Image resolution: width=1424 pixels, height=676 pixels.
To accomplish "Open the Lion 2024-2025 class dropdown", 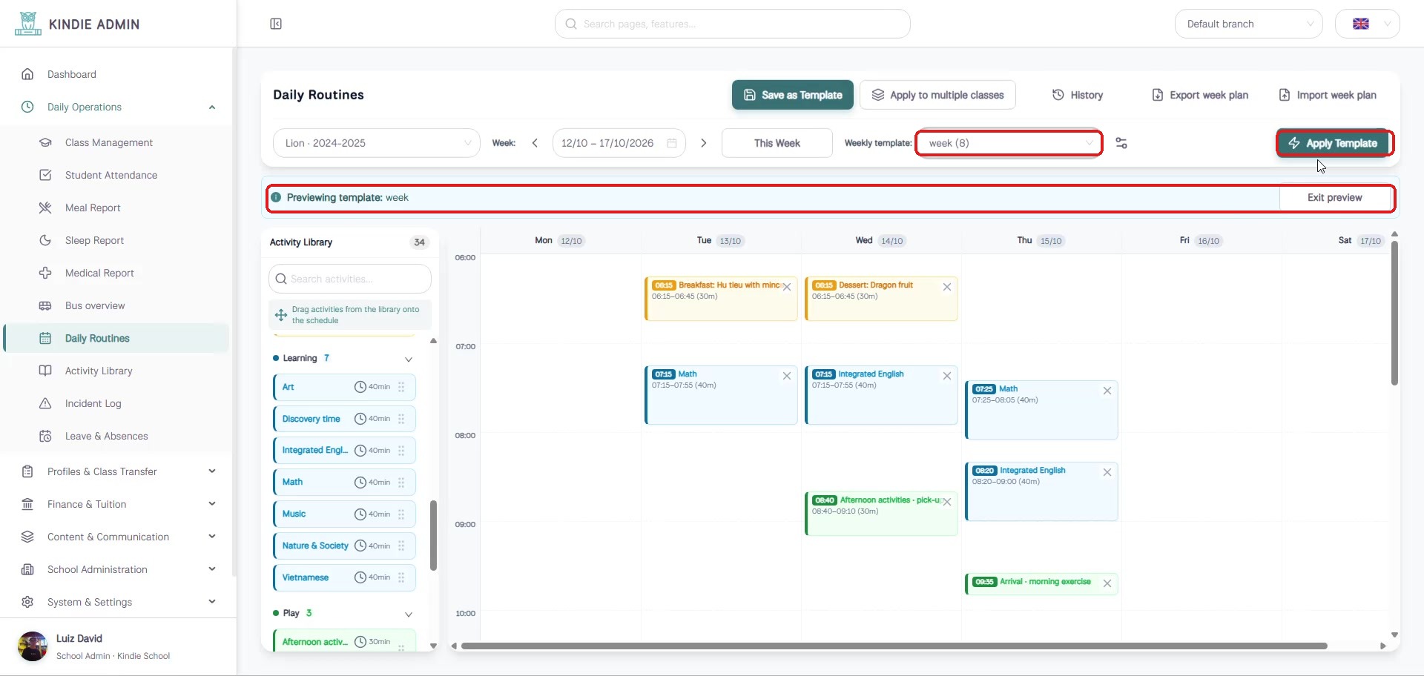I will (377, 143).
